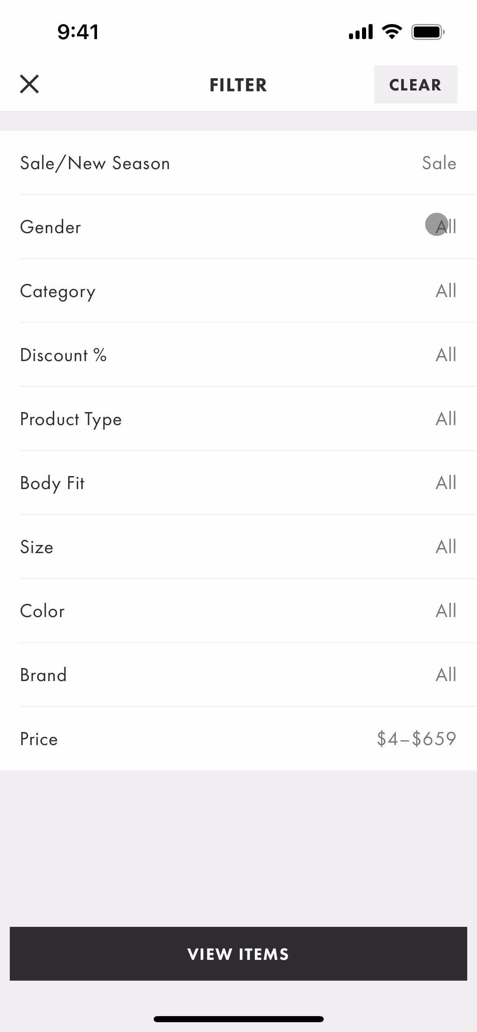
Task: Expand the Discount % filter
Action: (238, 355)
